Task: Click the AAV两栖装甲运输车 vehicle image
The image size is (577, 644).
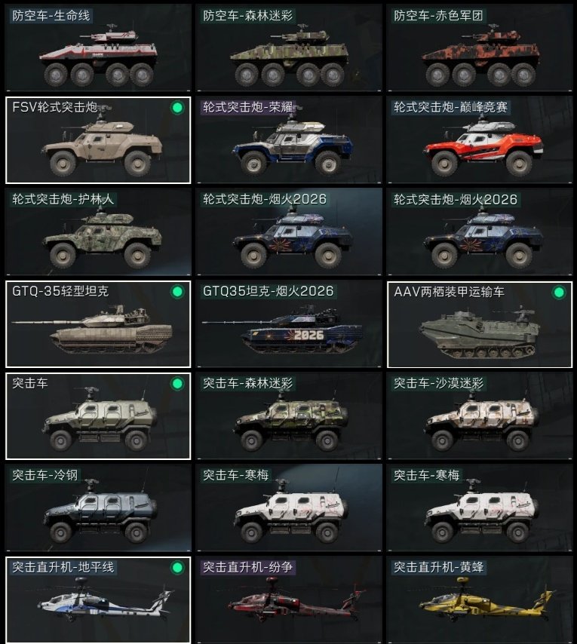Action: [480, 332]
